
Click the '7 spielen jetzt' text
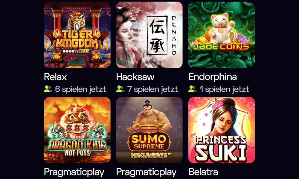152,89
